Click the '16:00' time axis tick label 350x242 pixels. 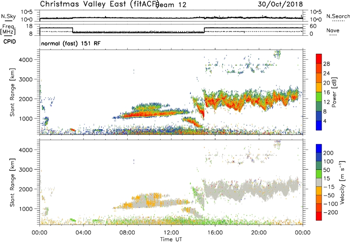(215, 233)
